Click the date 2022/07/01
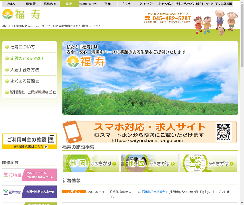 [96, 192]
